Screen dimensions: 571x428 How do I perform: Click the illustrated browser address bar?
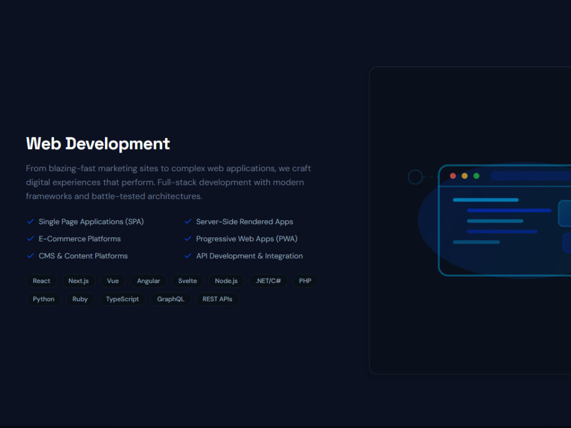530,176
